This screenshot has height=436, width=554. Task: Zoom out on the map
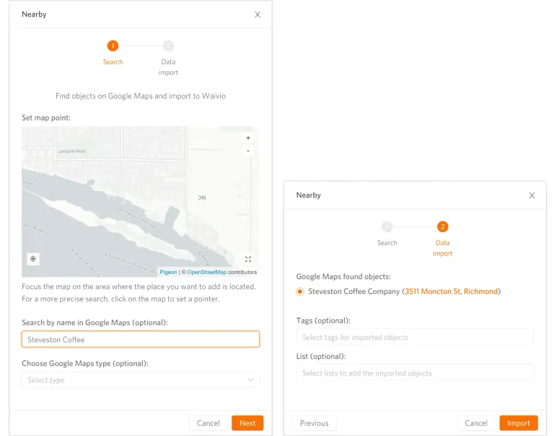click(248, 151)
